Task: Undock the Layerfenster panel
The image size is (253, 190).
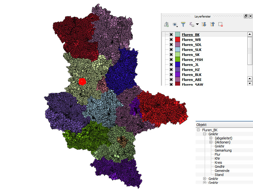Action: click(x=246, y=16)
